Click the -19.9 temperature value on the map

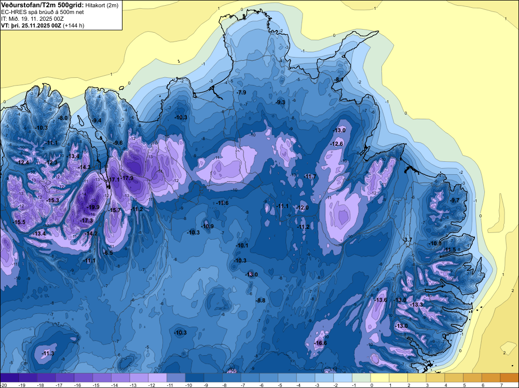tap(93, 207)
